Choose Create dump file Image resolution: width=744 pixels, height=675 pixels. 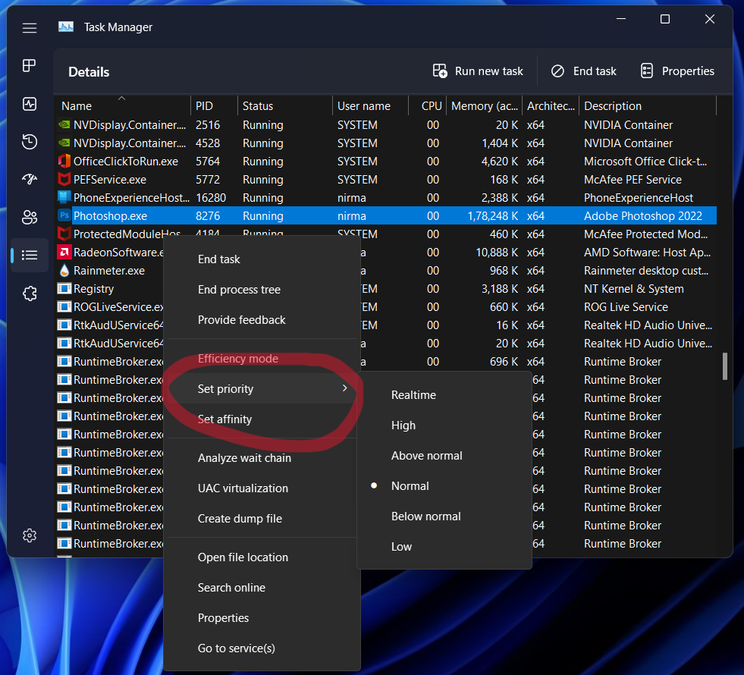262,519
